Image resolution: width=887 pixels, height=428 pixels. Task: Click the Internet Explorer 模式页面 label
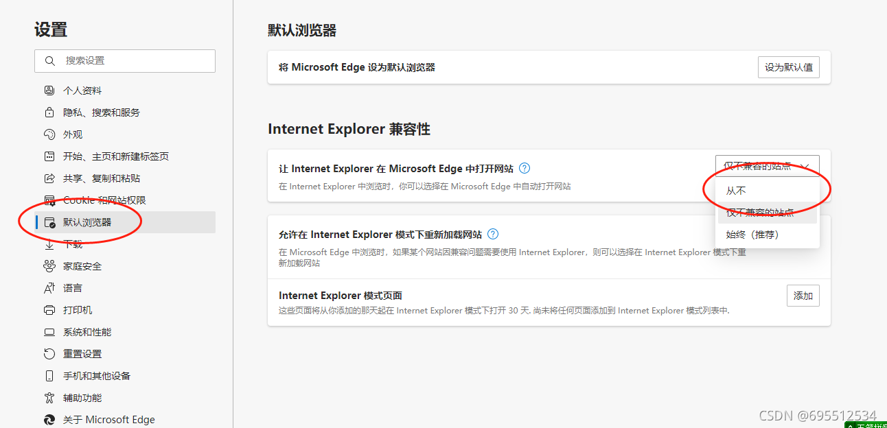tap(341, 296)
